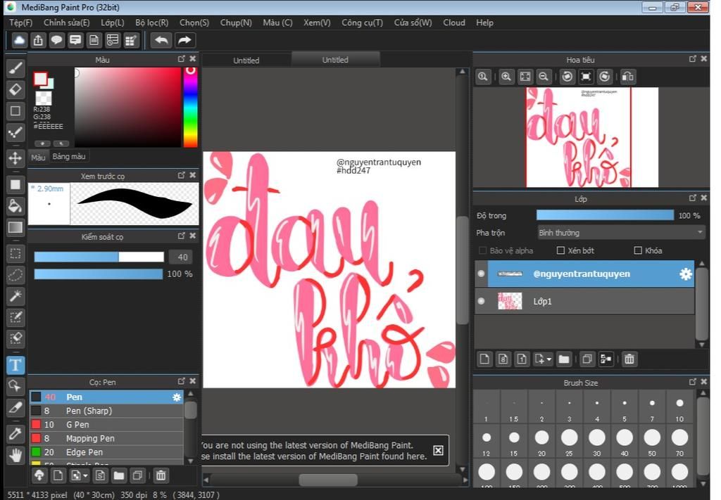Expand the add brush dropdown in Cọ panel

(x=85, y=475)
